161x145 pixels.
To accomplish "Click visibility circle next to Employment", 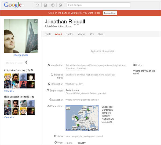I will [x=48, y=90].
